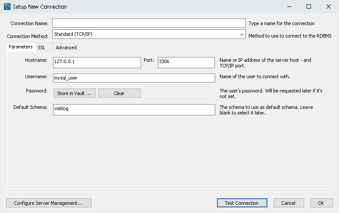Click the 'Setup New Connection' window title
Viewport: 339px width, 213px height.
coord(40,7)
